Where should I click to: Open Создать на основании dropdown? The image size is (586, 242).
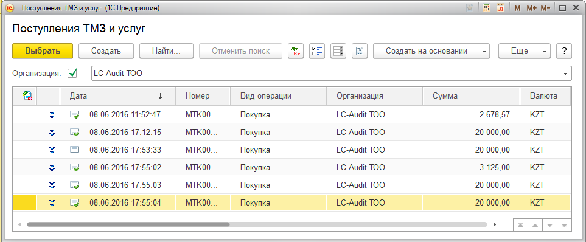click(x=431, y=51)
